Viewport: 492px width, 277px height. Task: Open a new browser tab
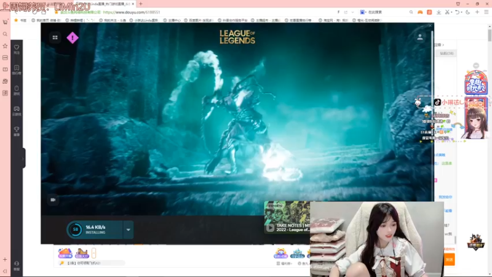click(141, 4)
